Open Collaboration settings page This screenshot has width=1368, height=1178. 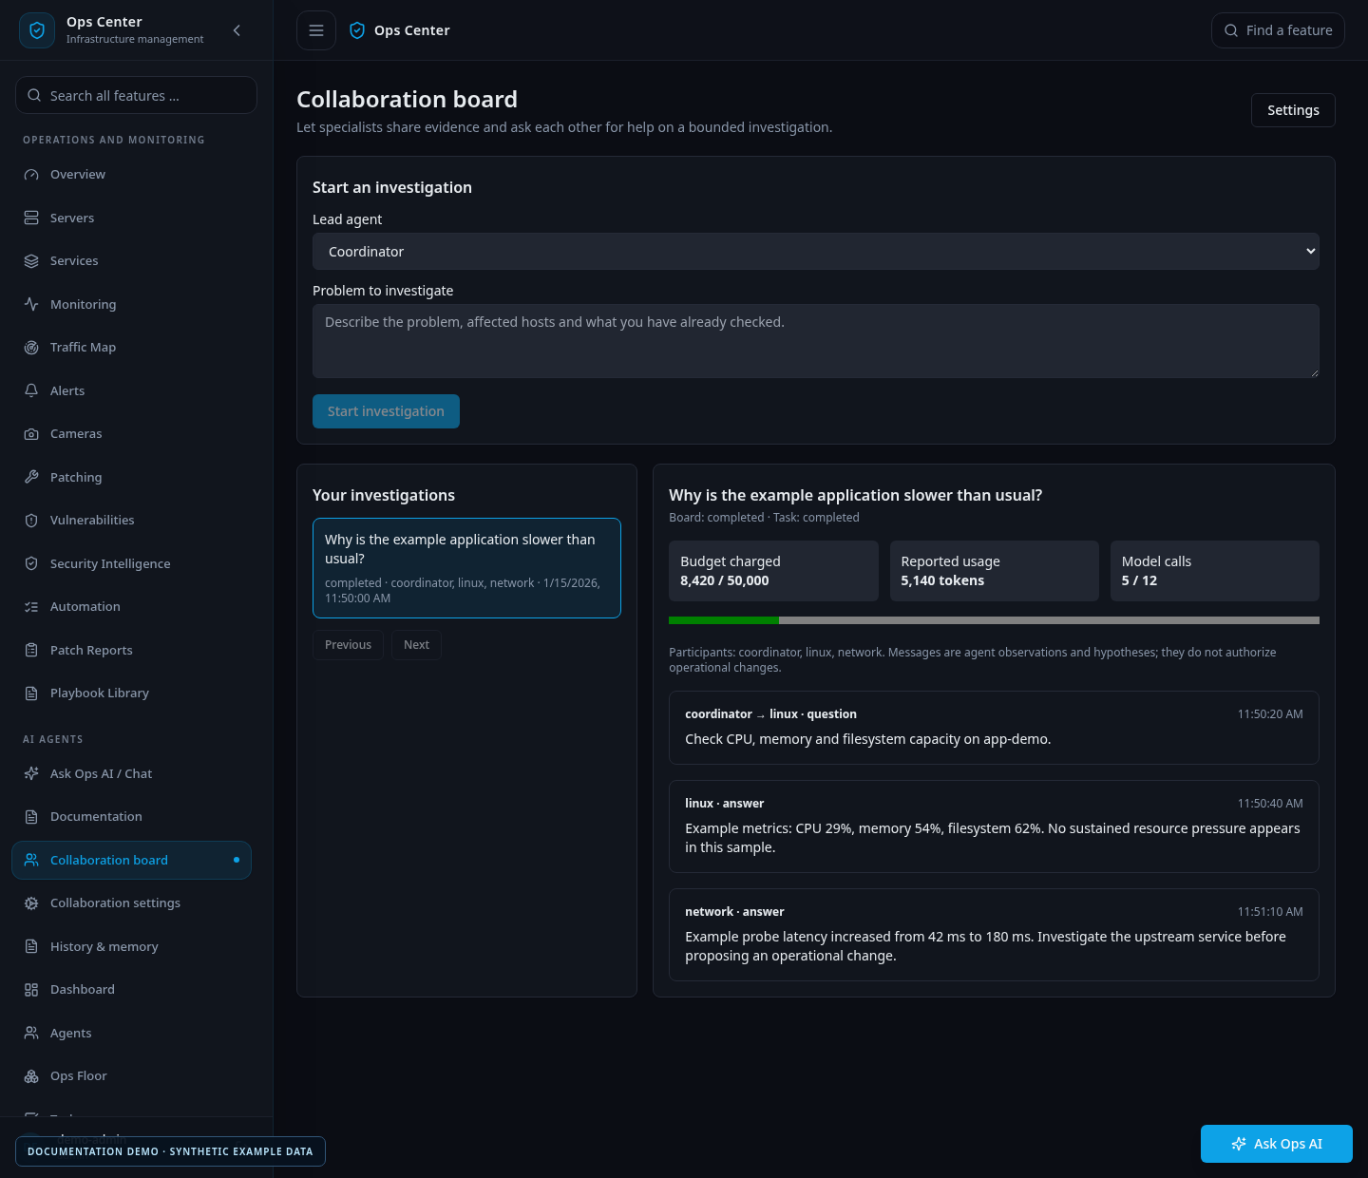point(131,903)
